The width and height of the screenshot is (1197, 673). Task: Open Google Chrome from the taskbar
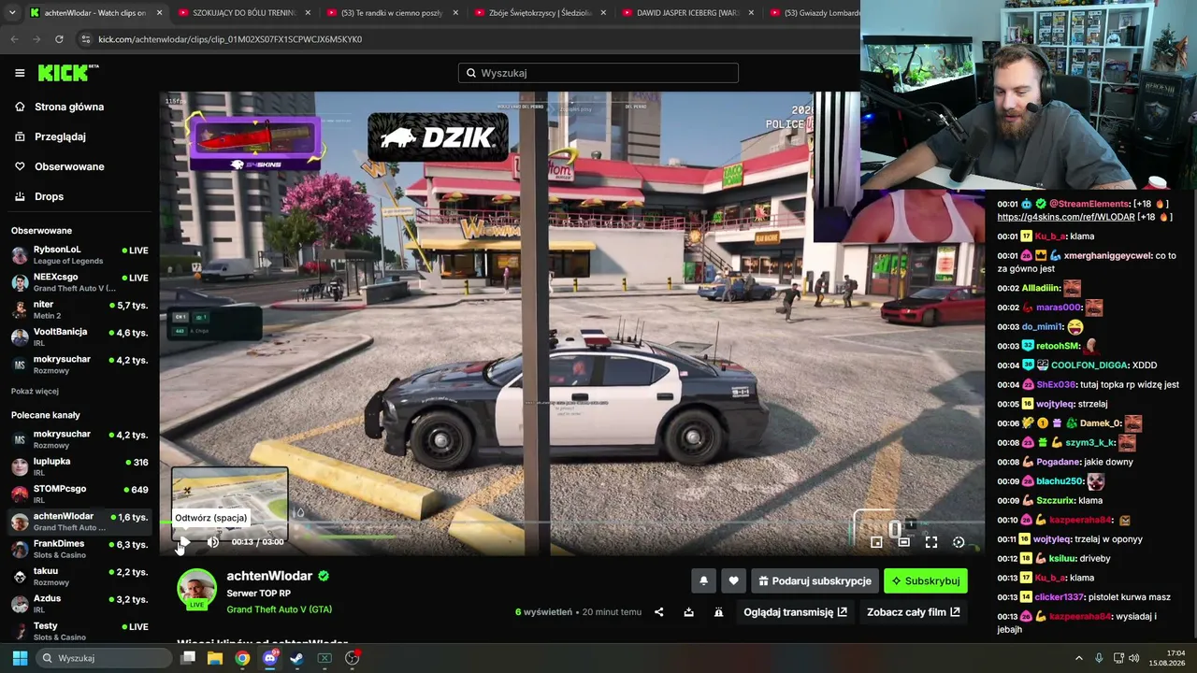[x=242, y=658]
